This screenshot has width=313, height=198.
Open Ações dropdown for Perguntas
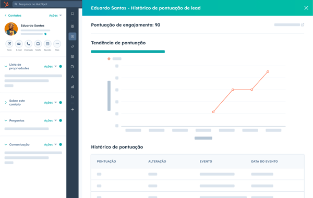[x=50, y=120]
